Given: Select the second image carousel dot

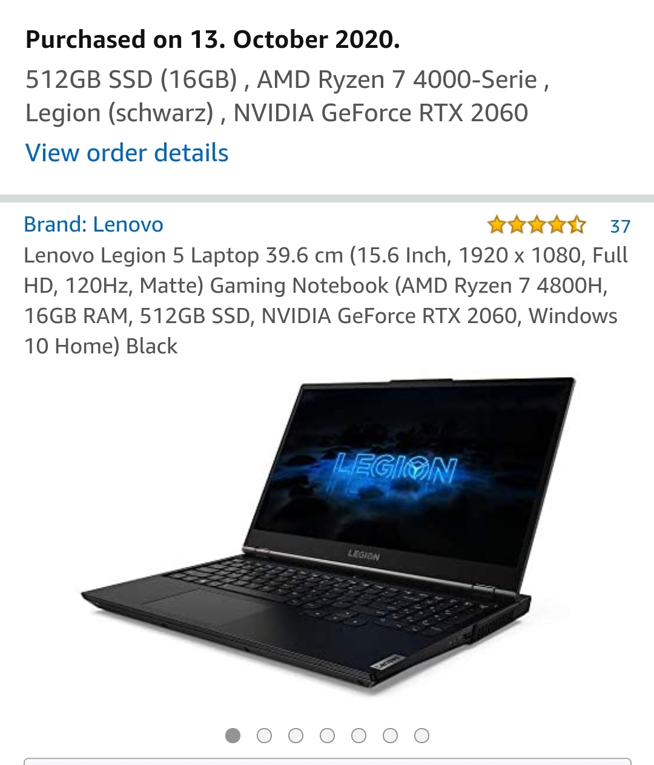Looking at the screenshot, I should click(264, 735).
